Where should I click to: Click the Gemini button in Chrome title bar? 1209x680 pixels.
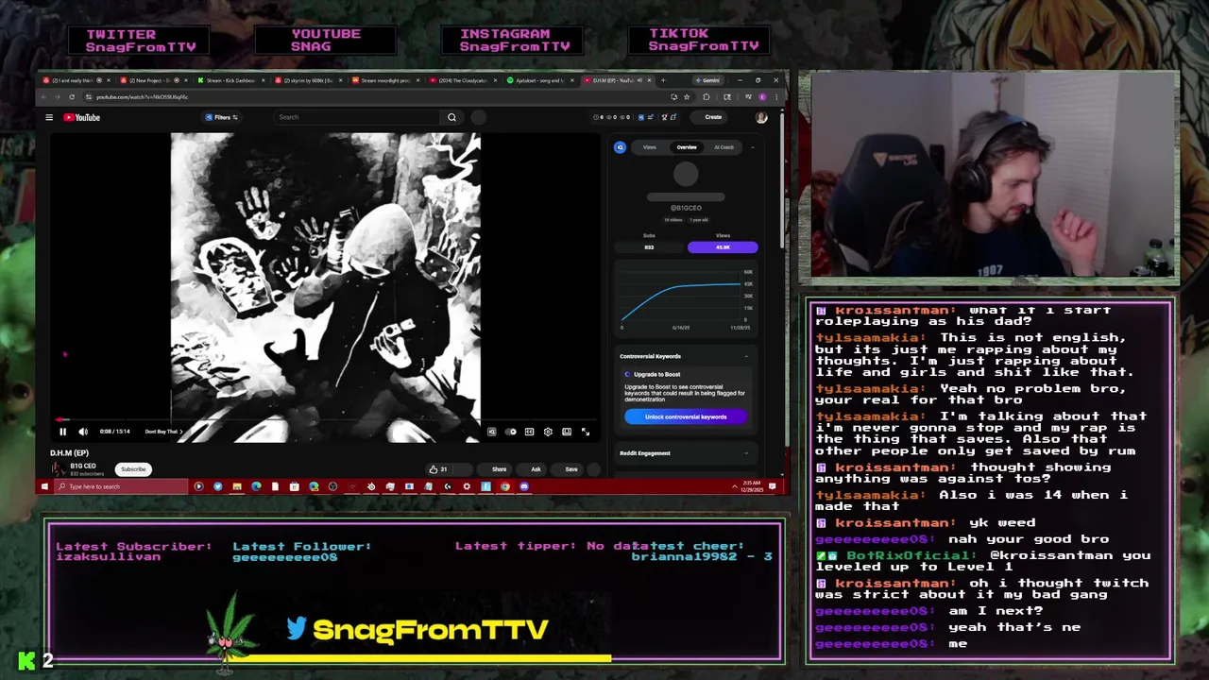coord(707,80)
